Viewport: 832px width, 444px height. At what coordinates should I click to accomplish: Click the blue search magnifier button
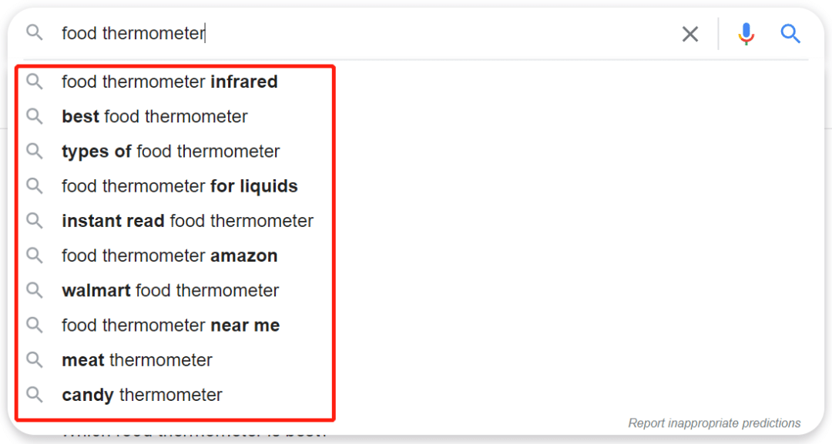point(790,34)
